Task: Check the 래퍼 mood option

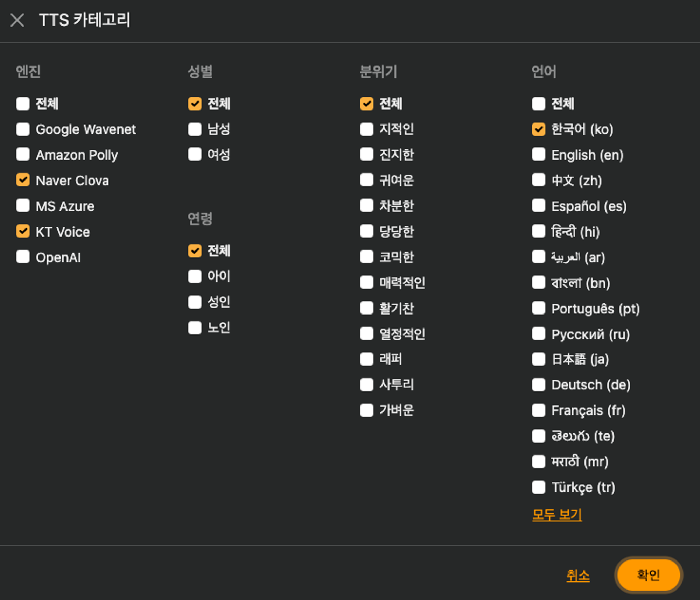Action: (x=366, y=359)
